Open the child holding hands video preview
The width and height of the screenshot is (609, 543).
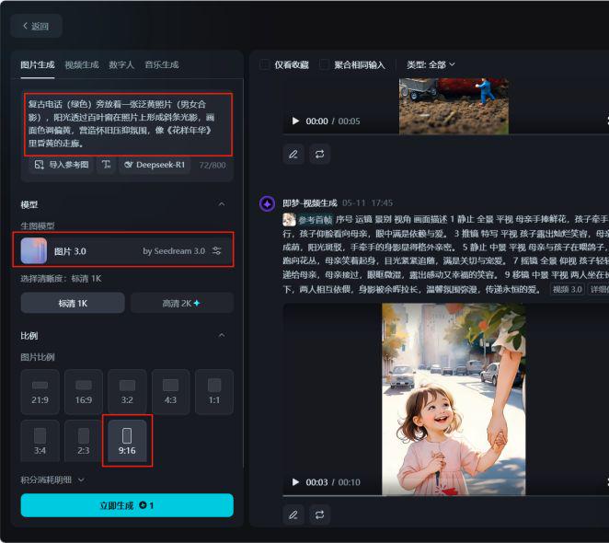click(454, 399)
